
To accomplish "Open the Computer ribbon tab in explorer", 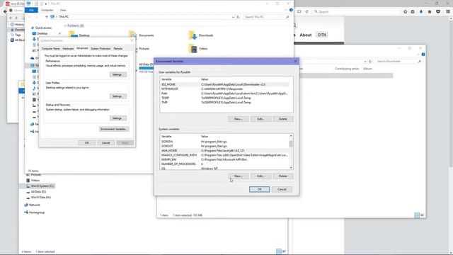I will [x=47, y=10].
